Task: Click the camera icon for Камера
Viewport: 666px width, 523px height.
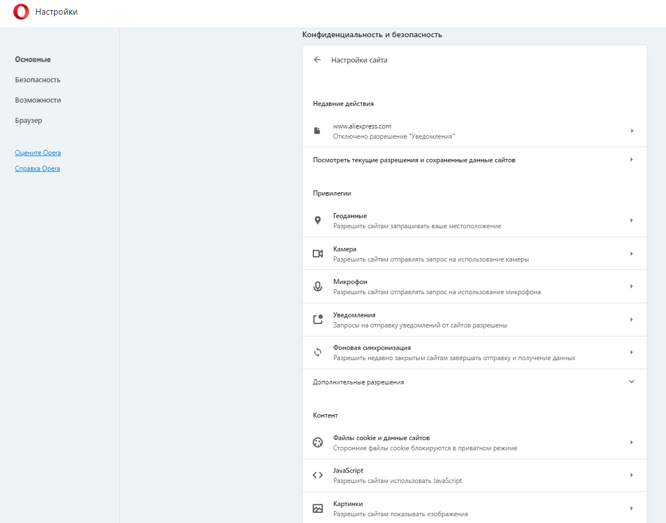Action: (x=318, y=254)
